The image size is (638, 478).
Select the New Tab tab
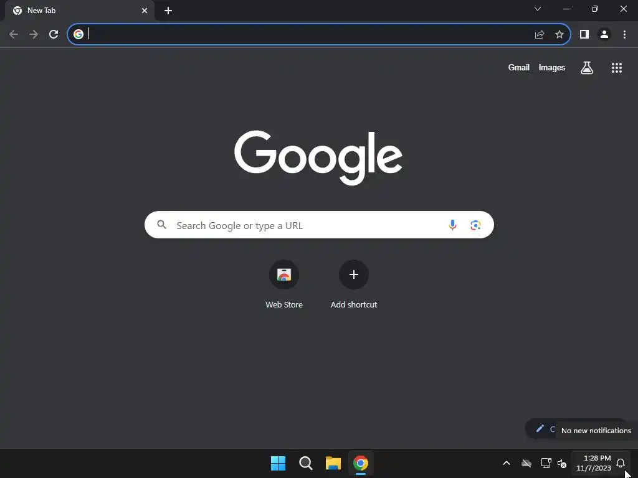pos(80,11)
